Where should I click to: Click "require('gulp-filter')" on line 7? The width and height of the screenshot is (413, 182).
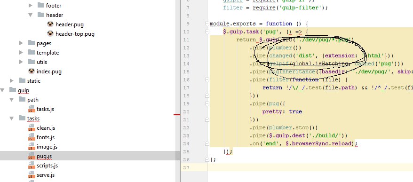pos(289,8)
